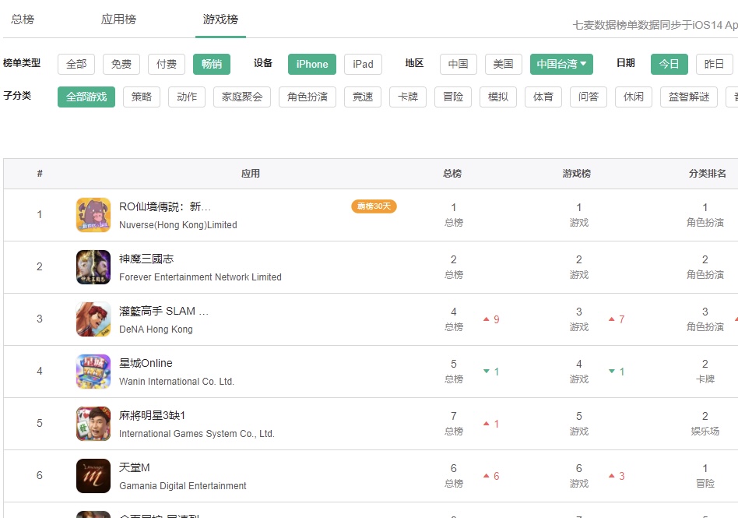738x518 pixels.
Task: Click the 免费 filter button
Action: coord(121,65)
